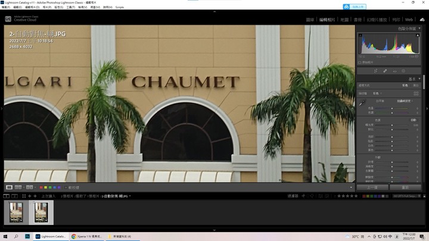Show second window display button 2
429x241 pixels.
[15, 196]
